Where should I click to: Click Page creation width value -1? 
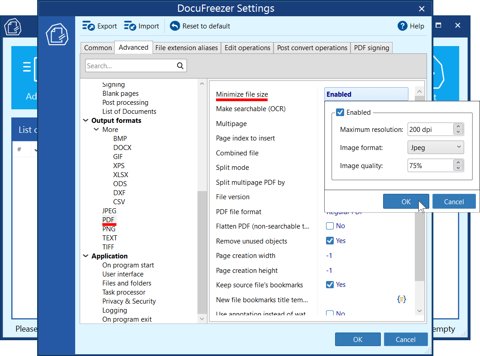[x=329, y=256]
